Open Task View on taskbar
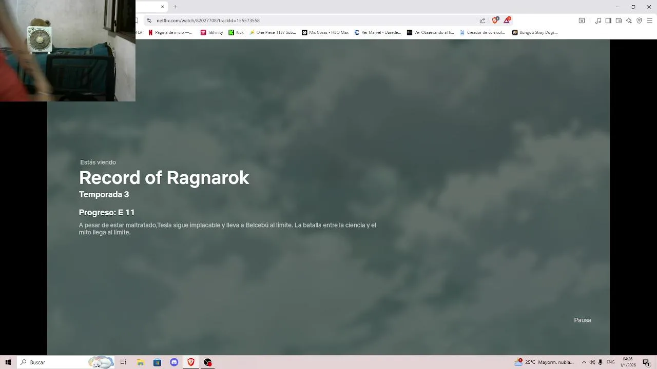Image resolution: width=657 pixels, height=369 pixels. coord(123,362)
